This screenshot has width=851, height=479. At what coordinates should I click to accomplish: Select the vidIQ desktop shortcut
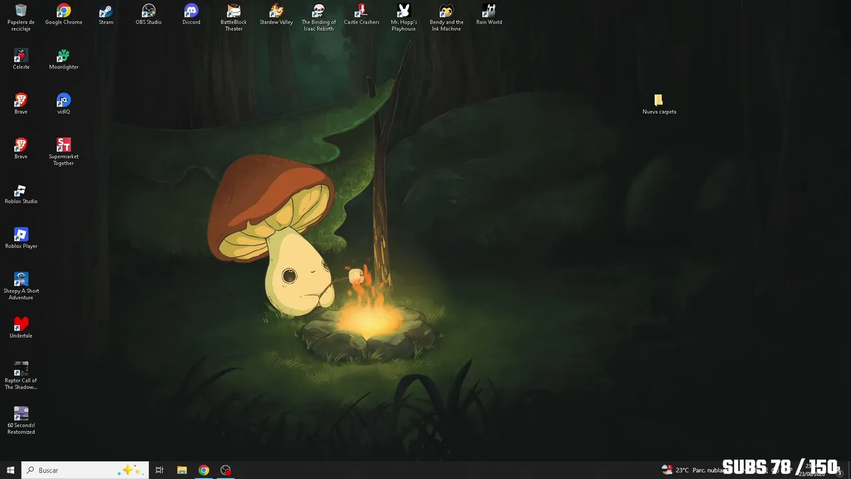pos(64,104)
